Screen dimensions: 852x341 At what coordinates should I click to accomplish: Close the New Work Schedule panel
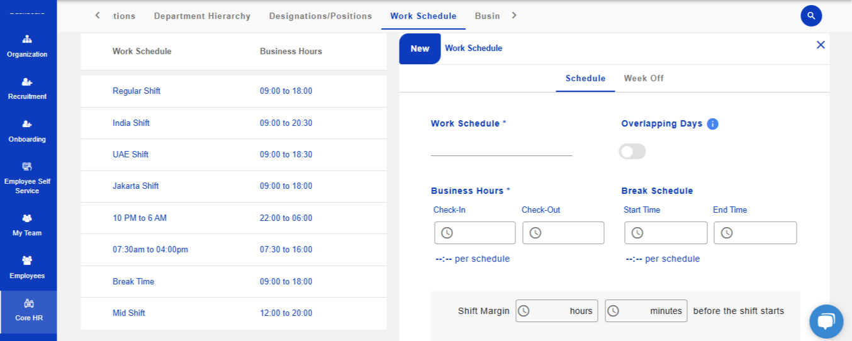[820, 45]
